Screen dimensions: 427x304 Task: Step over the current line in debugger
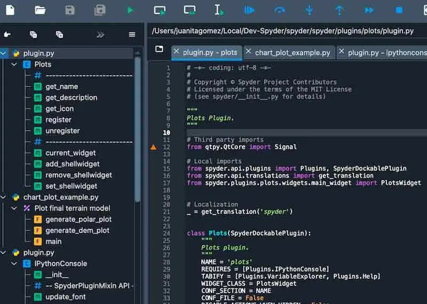point(279,10)
